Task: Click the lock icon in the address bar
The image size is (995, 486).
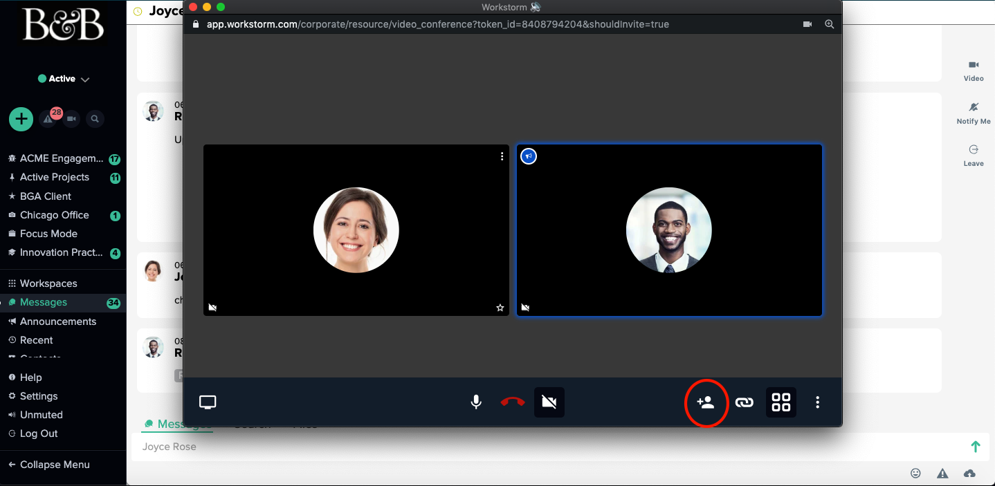Action: click(196, 24)
